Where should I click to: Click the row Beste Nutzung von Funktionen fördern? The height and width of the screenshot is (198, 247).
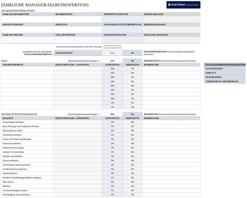click(100, 126)
